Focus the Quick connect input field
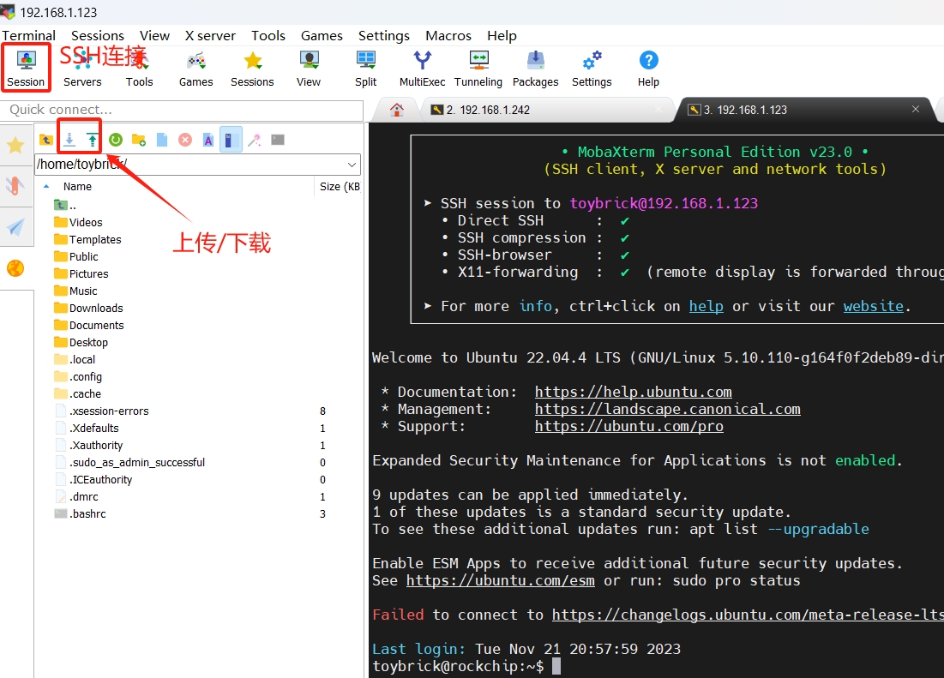The height and width of the screenshot is (678, 944). (x=182, y=110)
